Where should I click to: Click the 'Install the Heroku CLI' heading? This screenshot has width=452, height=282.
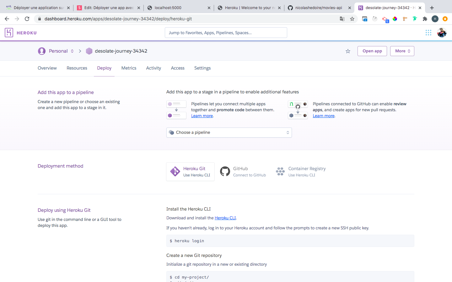click(x=188, y=209)
